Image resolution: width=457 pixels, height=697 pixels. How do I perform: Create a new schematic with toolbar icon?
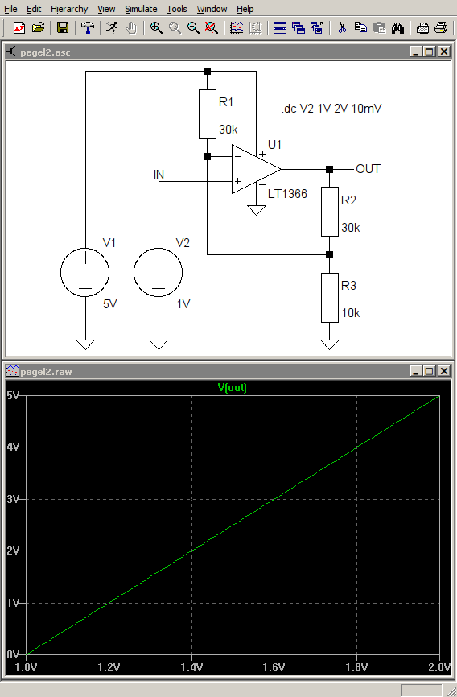19,28
